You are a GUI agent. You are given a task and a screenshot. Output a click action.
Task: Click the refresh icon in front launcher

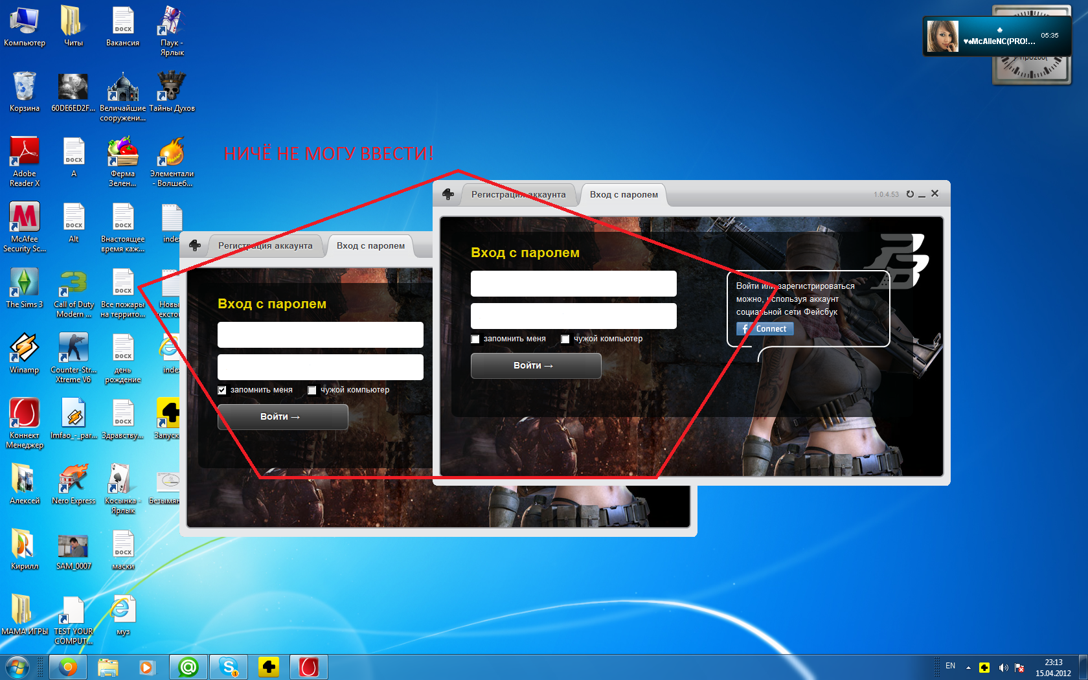[910, 194]
